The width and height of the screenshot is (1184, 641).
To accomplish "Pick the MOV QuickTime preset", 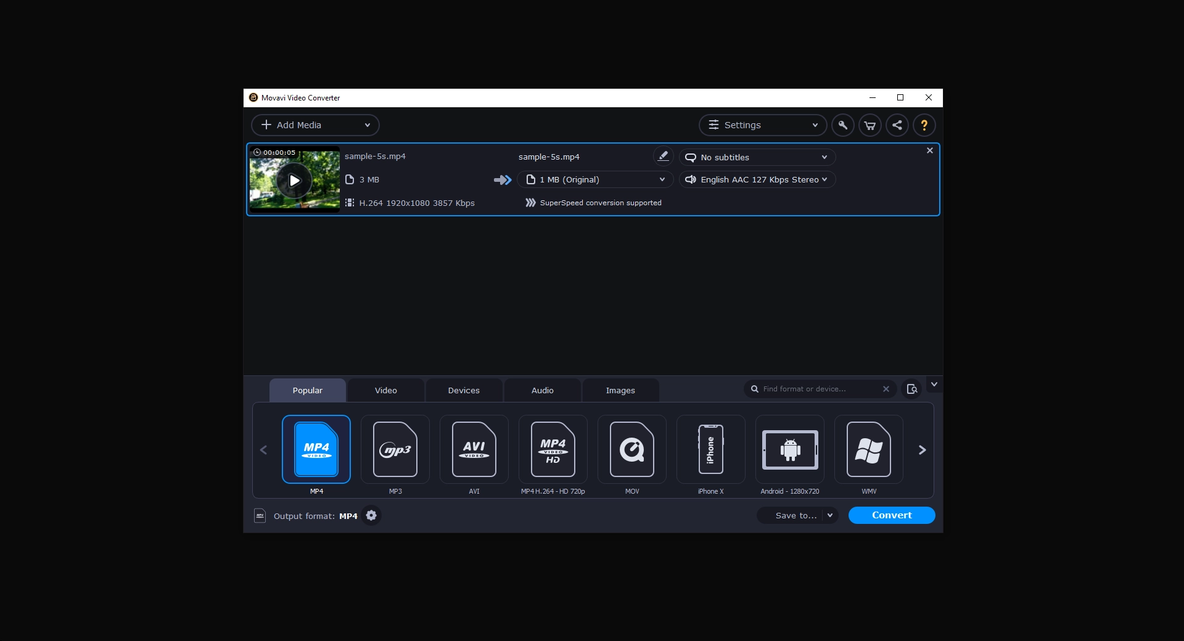I will (631, 450).
